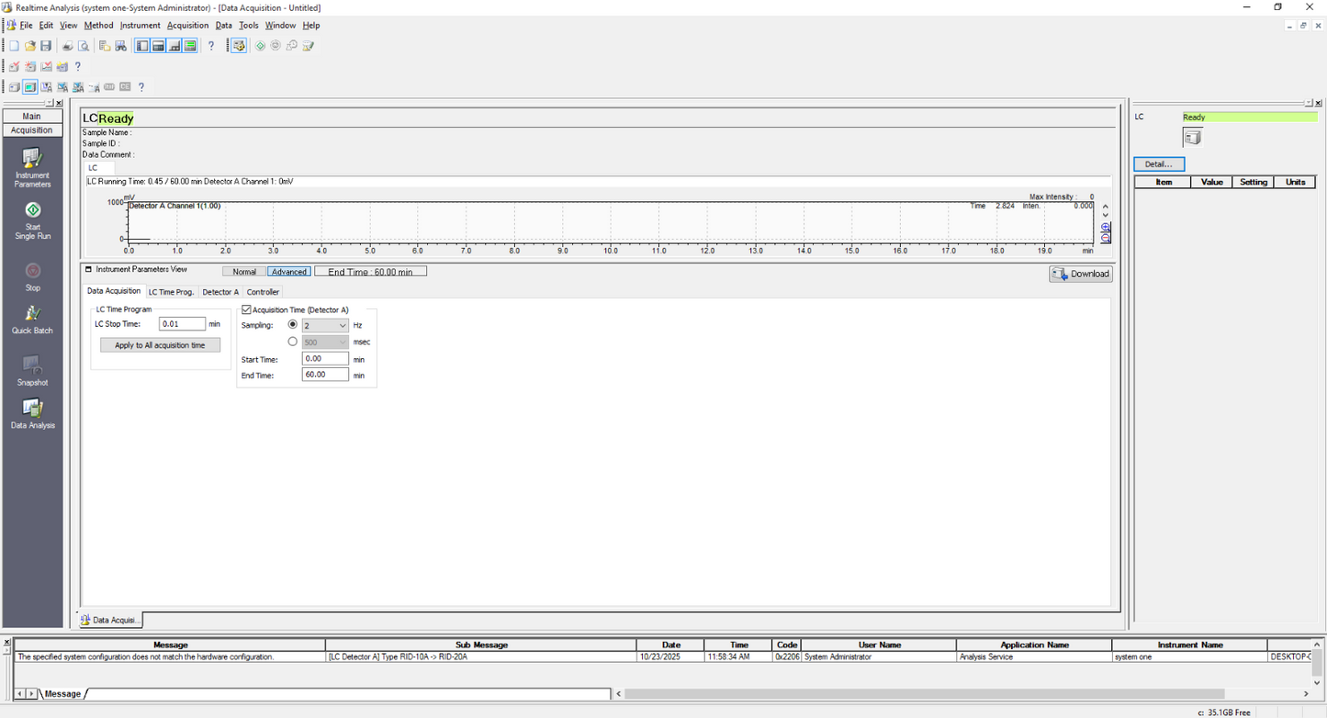This screenshot has width=1327, height=718.
Task: Click the green Ready status in the right panel
Action: pyautogui.click(x=1249, y=118)
